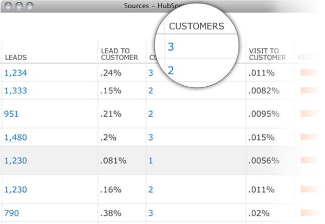Click the 1,234 leads link
The height and width of the screenshot is (224, 325).
pyautogui.click(x=15, y=73)
